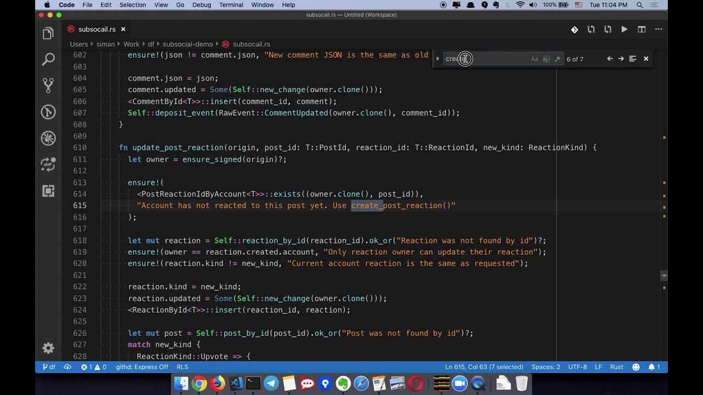Open the Help menu
Screen dimensions: 703x395
(x=288, y=5)
